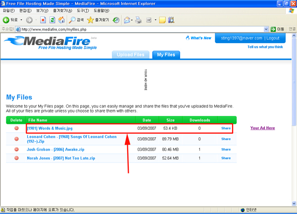Click the vertical scrollbar up arrow
The height and width of the screenshot is (214, 297).
click(294, 36)
